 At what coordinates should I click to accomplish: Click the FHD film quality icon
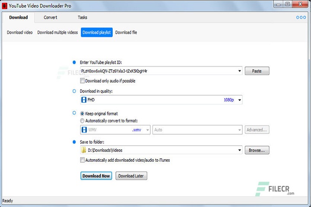tap(84, 100)
